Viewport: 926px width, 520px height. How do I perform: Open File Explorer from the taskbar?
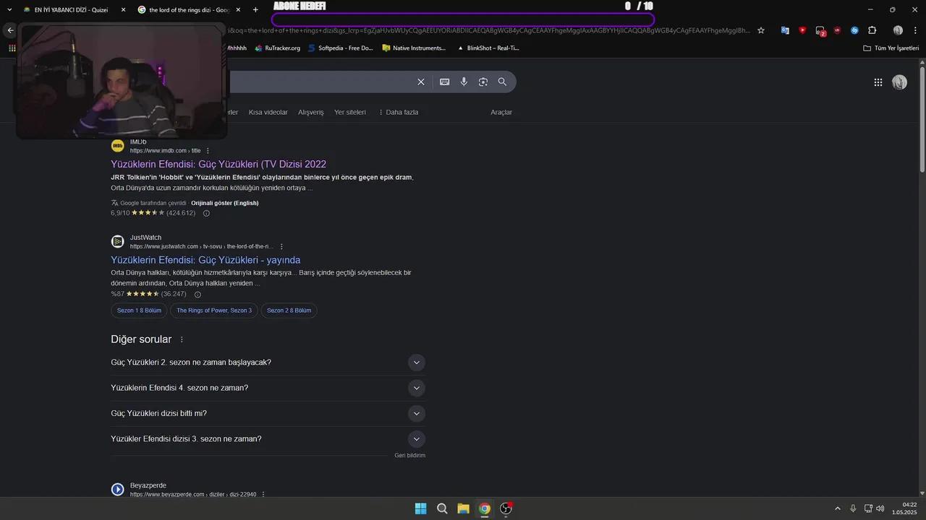click(x=463, y=508)
